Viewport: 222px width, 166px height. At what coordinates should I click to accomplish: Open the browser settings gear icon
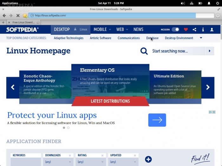[218, 15]
